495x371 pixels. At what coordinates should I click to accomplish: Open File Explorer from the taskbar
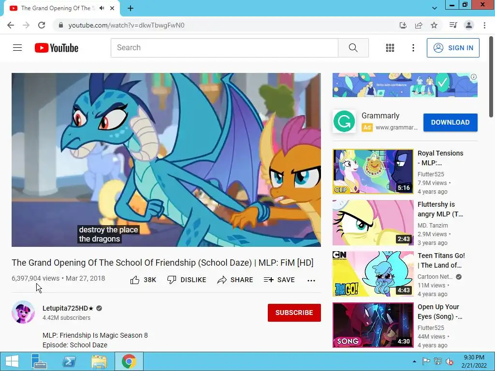click(99, 361)
